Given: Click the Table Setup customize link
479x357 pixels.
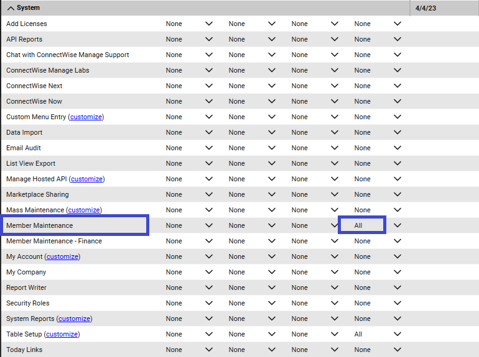Looking at the screenshot, I should 62,334.
